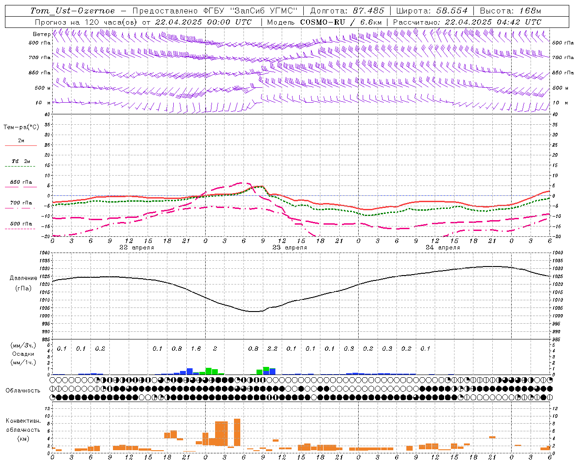Click the computed time Рассчитано: 22.04.2025 04:42 UTC
The width and height of the screenshot is (576, 461).
click(x=467, y=22)
